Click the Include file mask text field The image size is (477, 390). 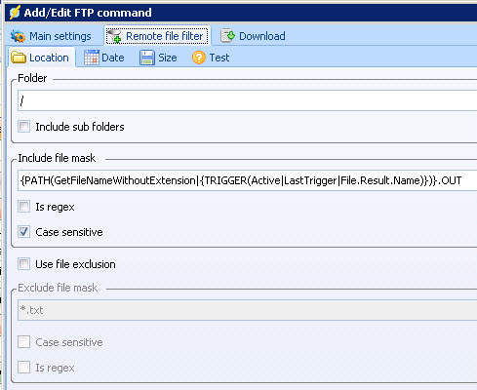(248, 180)
